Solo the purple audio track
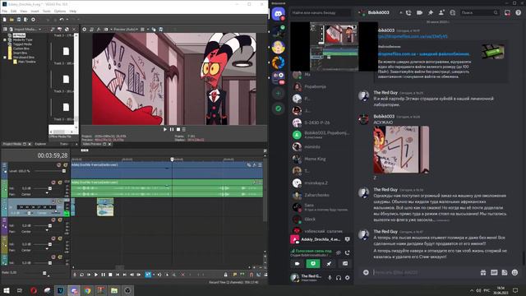 tap(60, 220)
